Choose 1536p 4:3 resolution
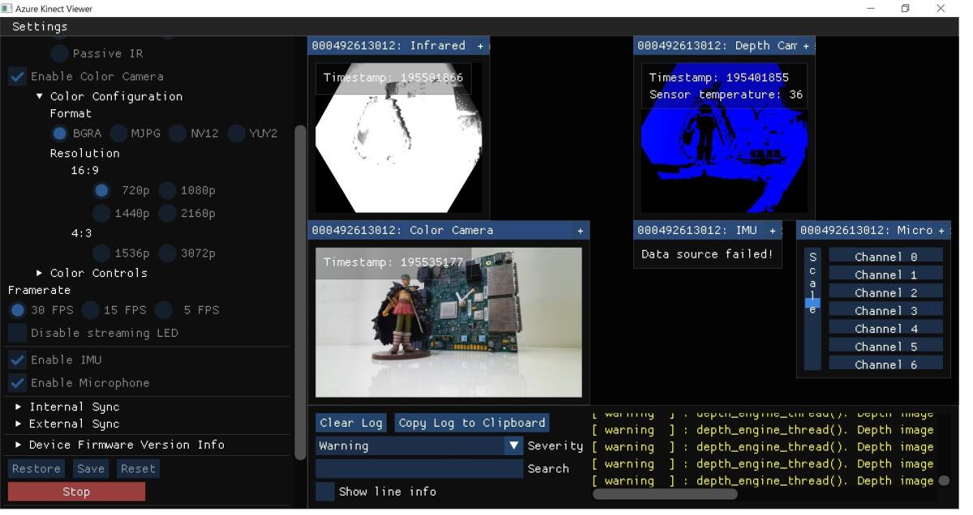The image size is (973, 515). (x=101, y=253)
